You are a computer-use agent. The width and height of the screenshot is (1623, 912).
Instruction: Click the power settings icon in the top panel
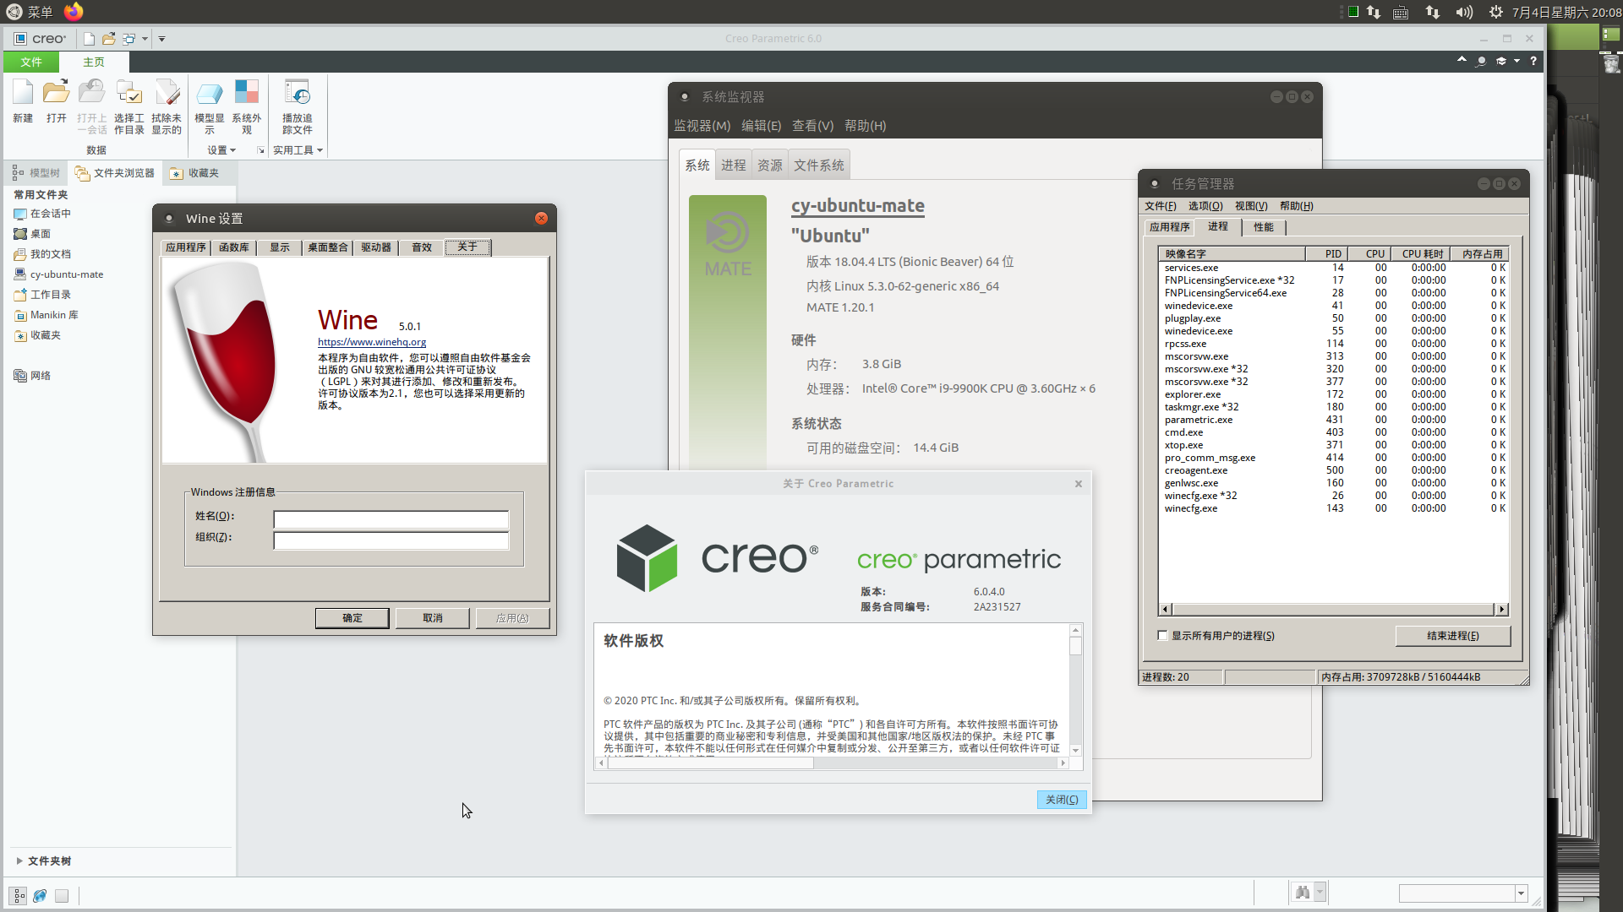pos(1496,12)
